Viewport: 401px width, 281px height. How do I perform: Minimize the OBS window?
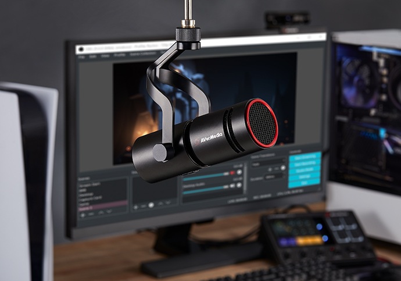click(x=298, y=38)
